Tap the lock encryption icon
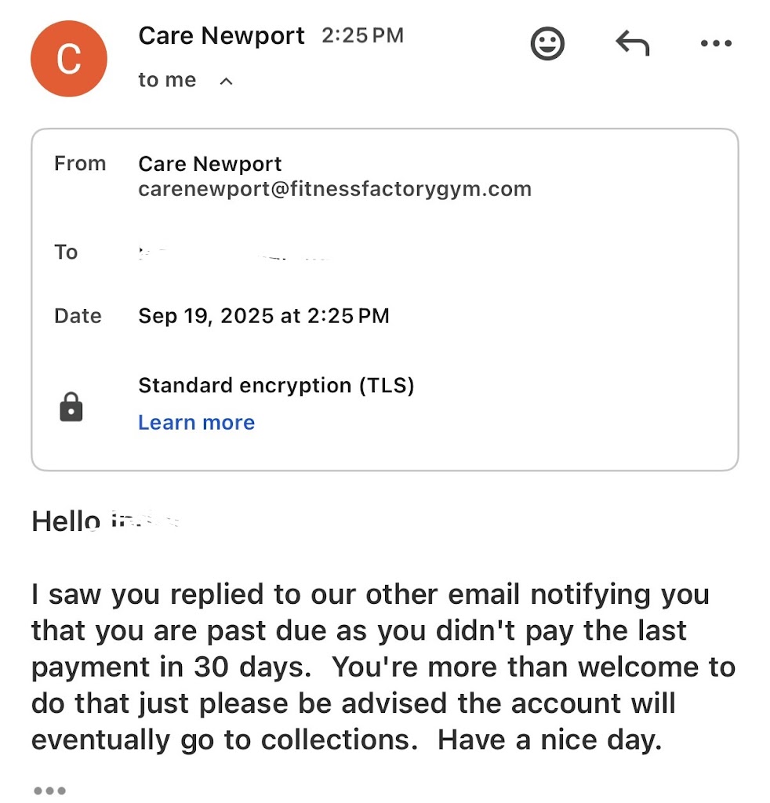 coord(71,407)
